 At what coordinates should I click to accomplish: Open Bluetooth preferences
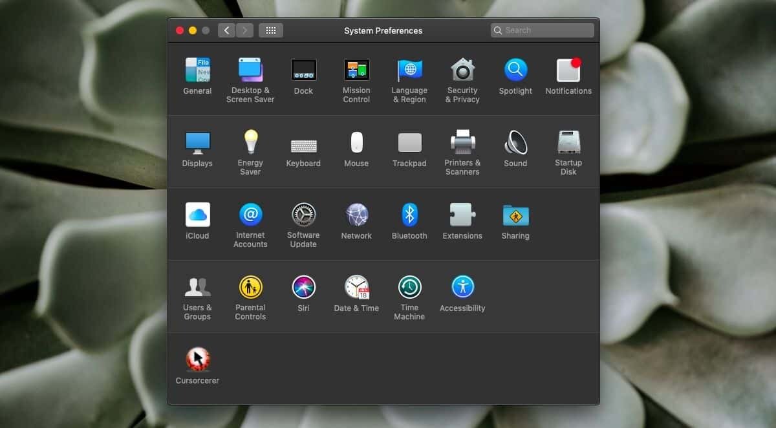[409, 215]
